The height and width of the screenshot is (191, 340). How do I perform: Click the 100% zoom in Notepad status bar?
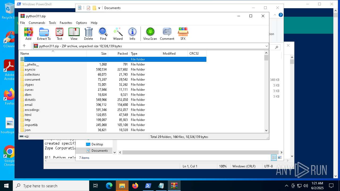[223, 166]
